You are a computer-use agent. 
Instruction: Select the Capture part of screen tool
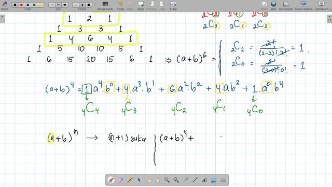click(x=214, y=180)
